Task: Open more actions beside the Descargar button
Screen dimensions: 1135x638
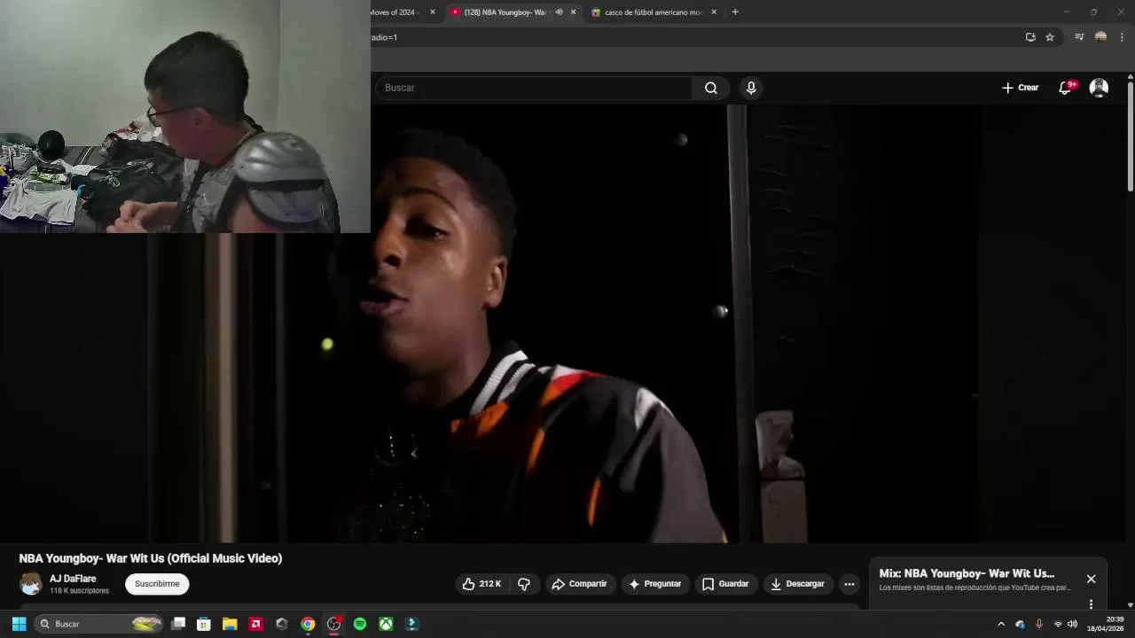Action: click(849, 584)
